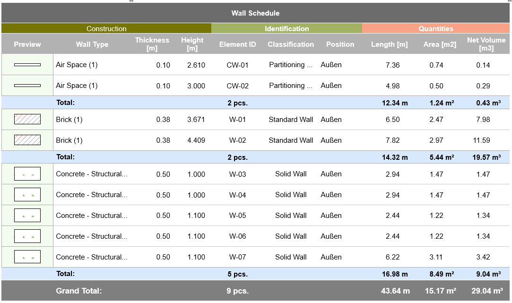Click the Standard Wall classification cell for W-01

pos(291,119)
